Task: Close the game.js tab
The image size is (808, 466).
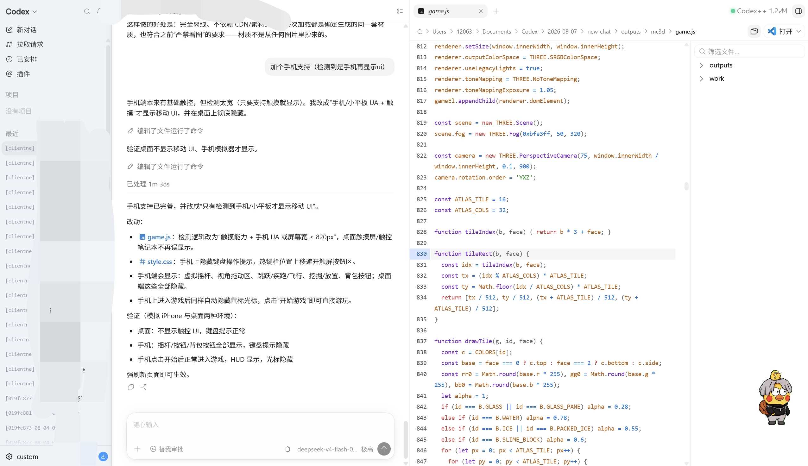Action: click(x=481, y=11)
